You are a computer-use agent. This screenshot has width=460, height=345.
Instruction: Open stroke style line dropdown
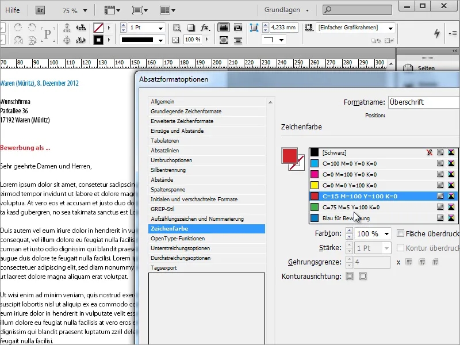[x=161, y=40]
